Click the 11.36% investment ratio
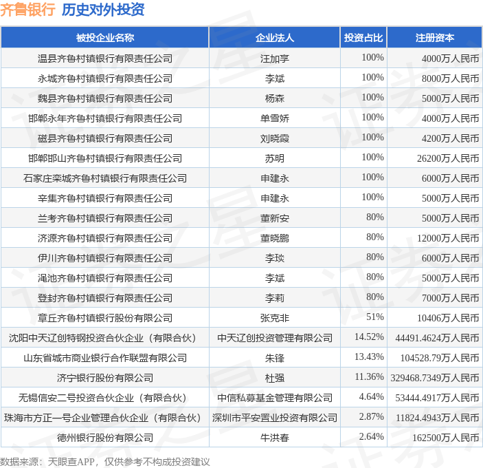This screenshot has width=483, height=468. pos(369,376)
